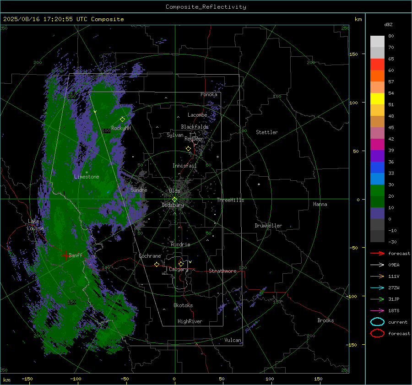Click the Sylvan label on the map
This screenshot has height=385, width=412.
coord(175,135)
